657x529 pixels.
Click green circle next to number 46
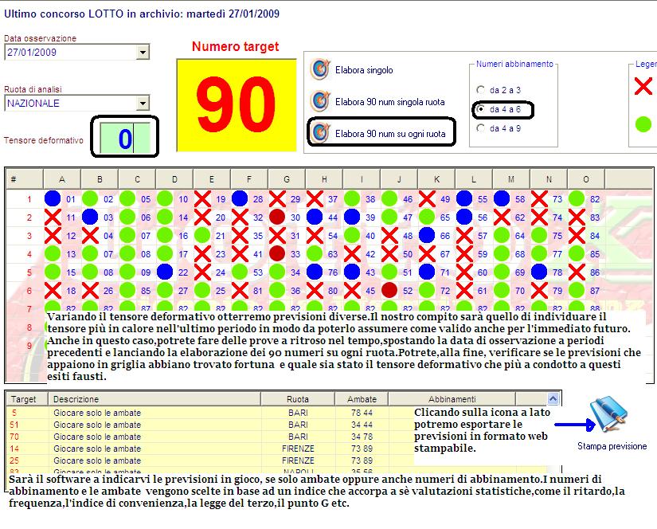tap(389, 198)
